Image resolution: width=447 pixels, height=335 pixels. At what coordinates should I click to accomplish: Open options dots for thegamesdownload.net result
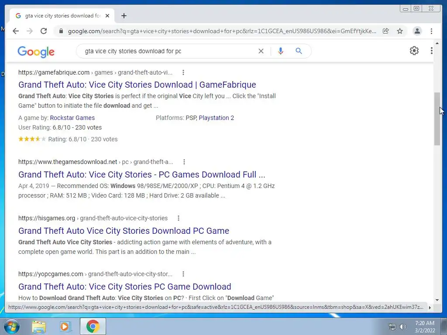pyautogui.click(x=184, y=162)
